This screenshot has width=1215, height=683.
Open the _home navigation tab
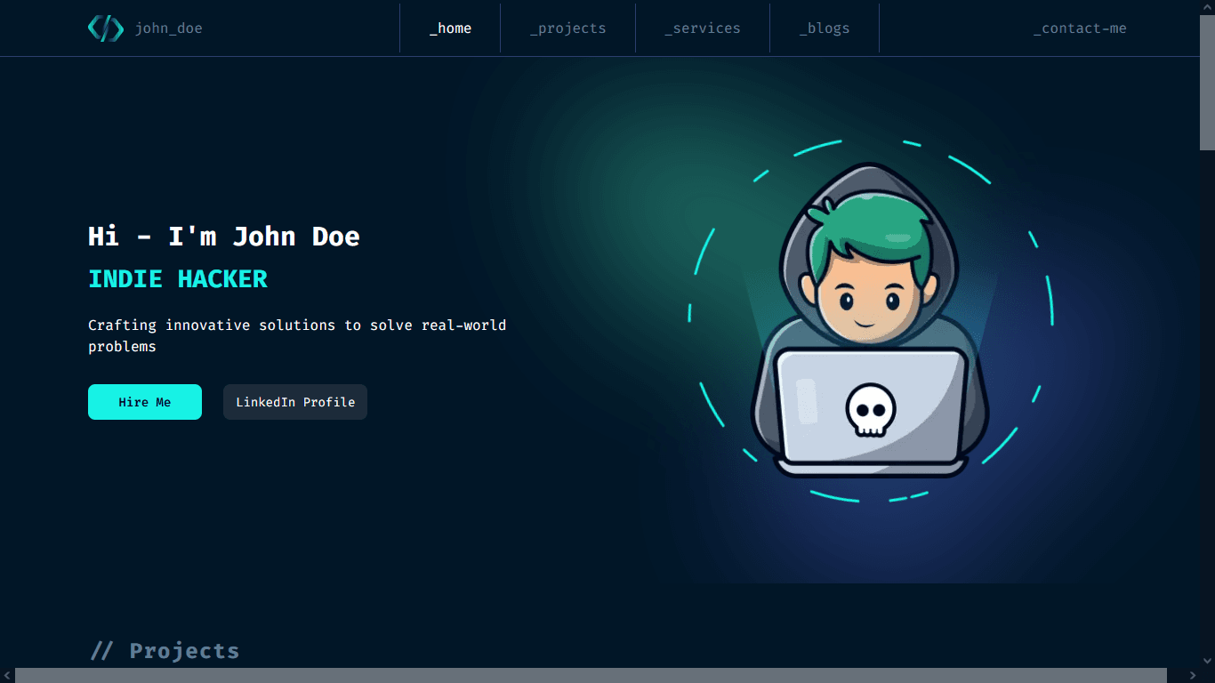(450, 28)
